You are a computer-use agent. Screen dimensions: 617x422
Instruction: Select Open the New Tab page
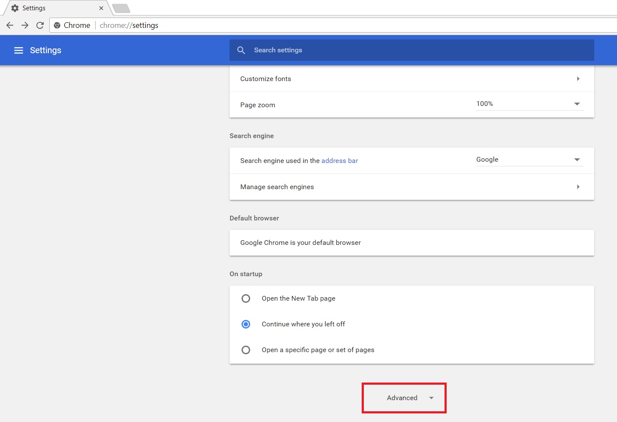click(246, 298)
